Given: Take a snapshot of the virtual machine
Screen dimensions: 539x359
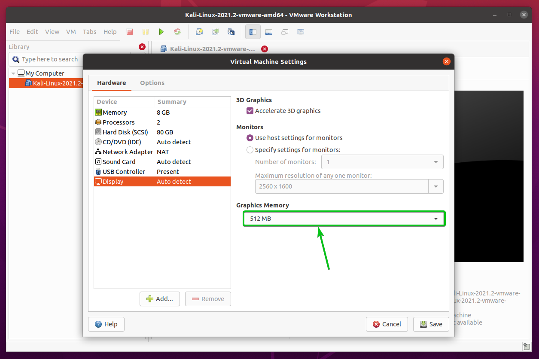Looking at the screenshot, I should coord(199,31).
